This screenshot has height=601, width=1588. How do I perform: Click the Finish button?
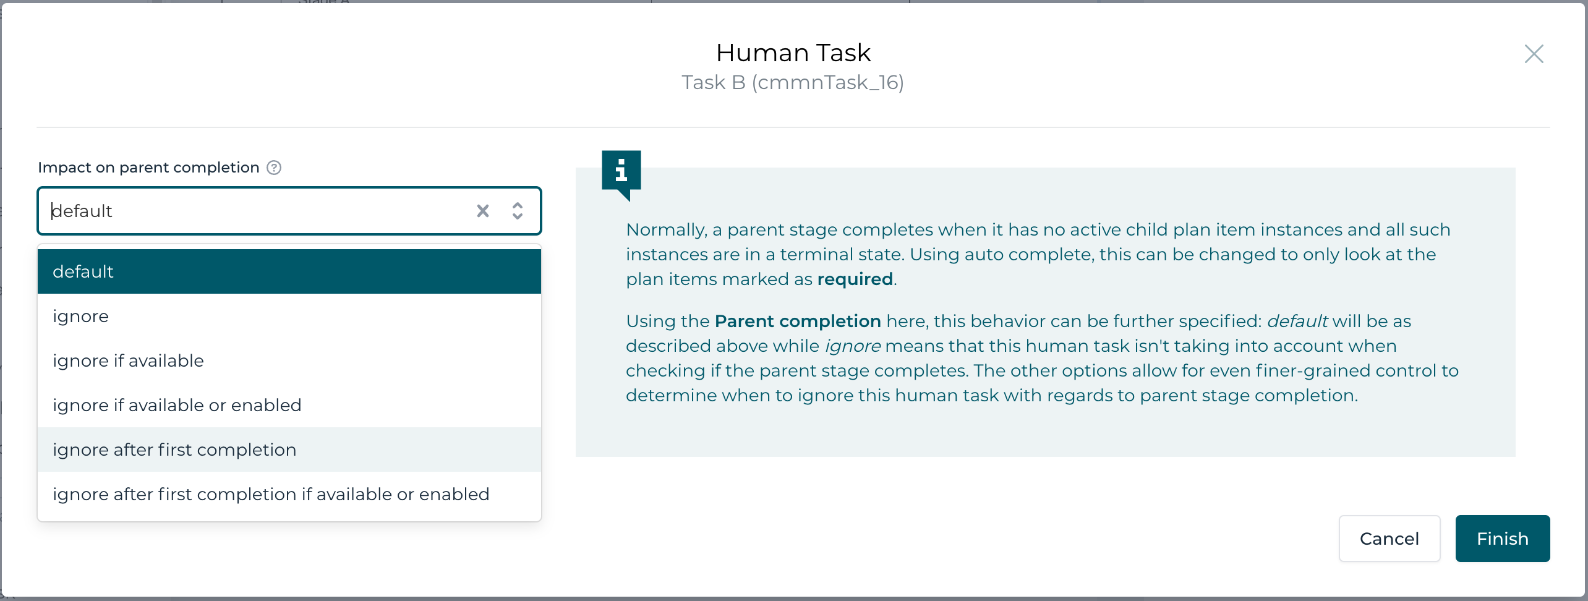tap(1502, 539)
